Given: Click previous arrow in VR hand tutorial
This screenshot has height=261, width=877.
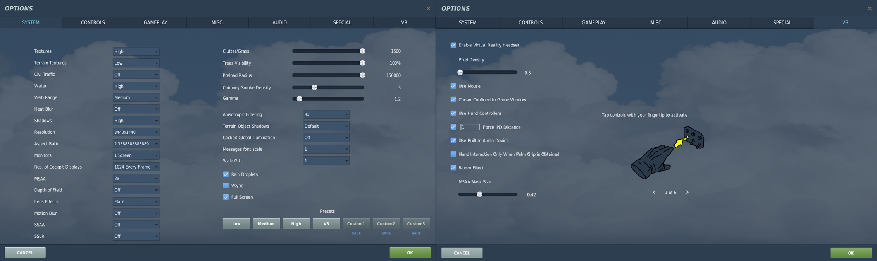Looking at the screenshot, I should [x=654, y=192].
